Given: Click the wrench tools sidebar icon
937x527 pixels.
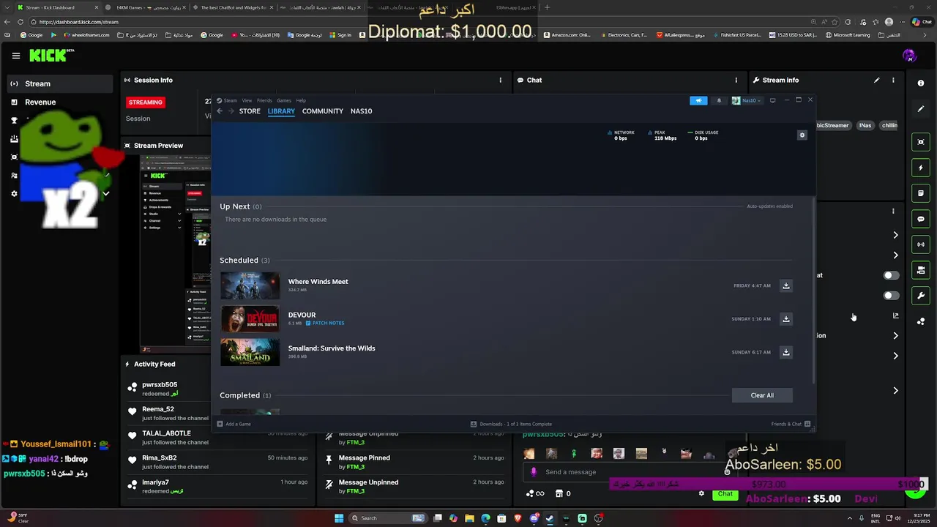Looking at the screenshot, I should coord(921,296).
